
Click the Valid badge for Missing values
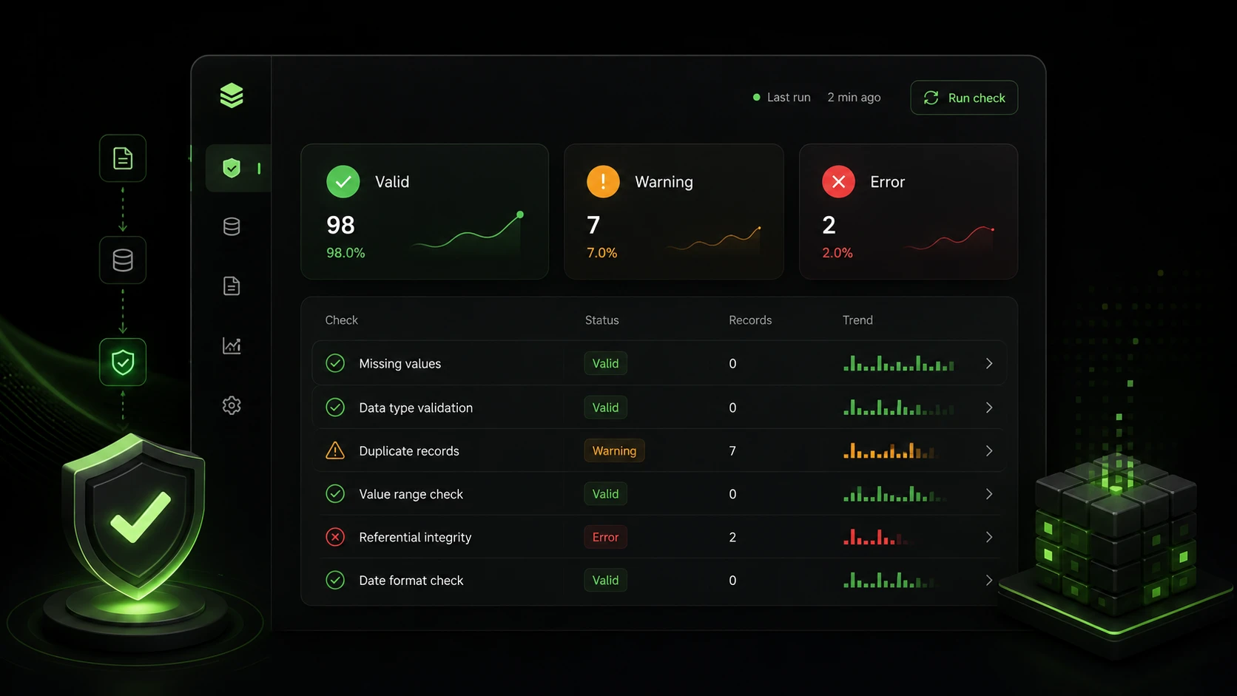605,363
